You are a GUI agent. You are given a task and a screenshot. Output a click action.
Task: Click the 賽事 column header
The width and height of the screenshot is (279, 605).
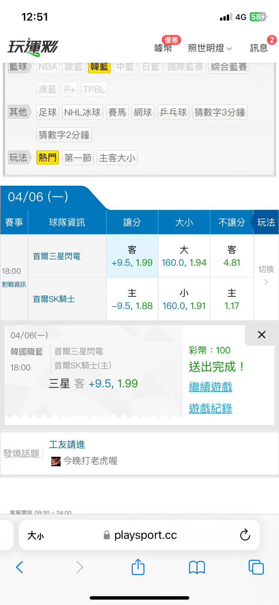click(x=14, y=222)
